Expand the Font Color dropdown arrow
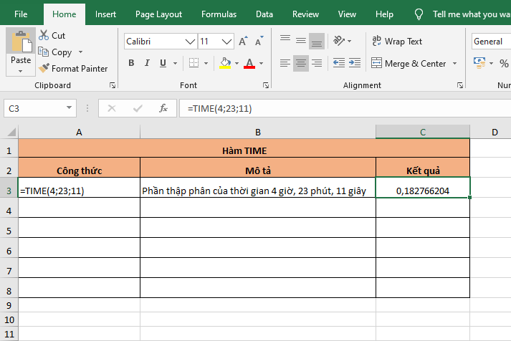This screenshot has width=511, height=341. (261, 63)
